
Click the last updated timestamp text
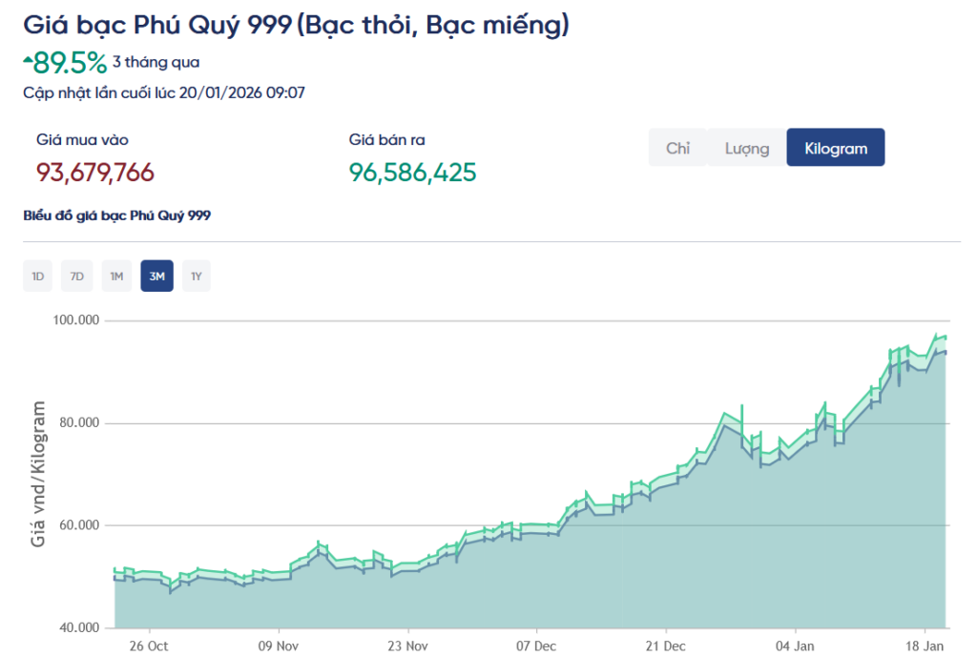(163, 92)
